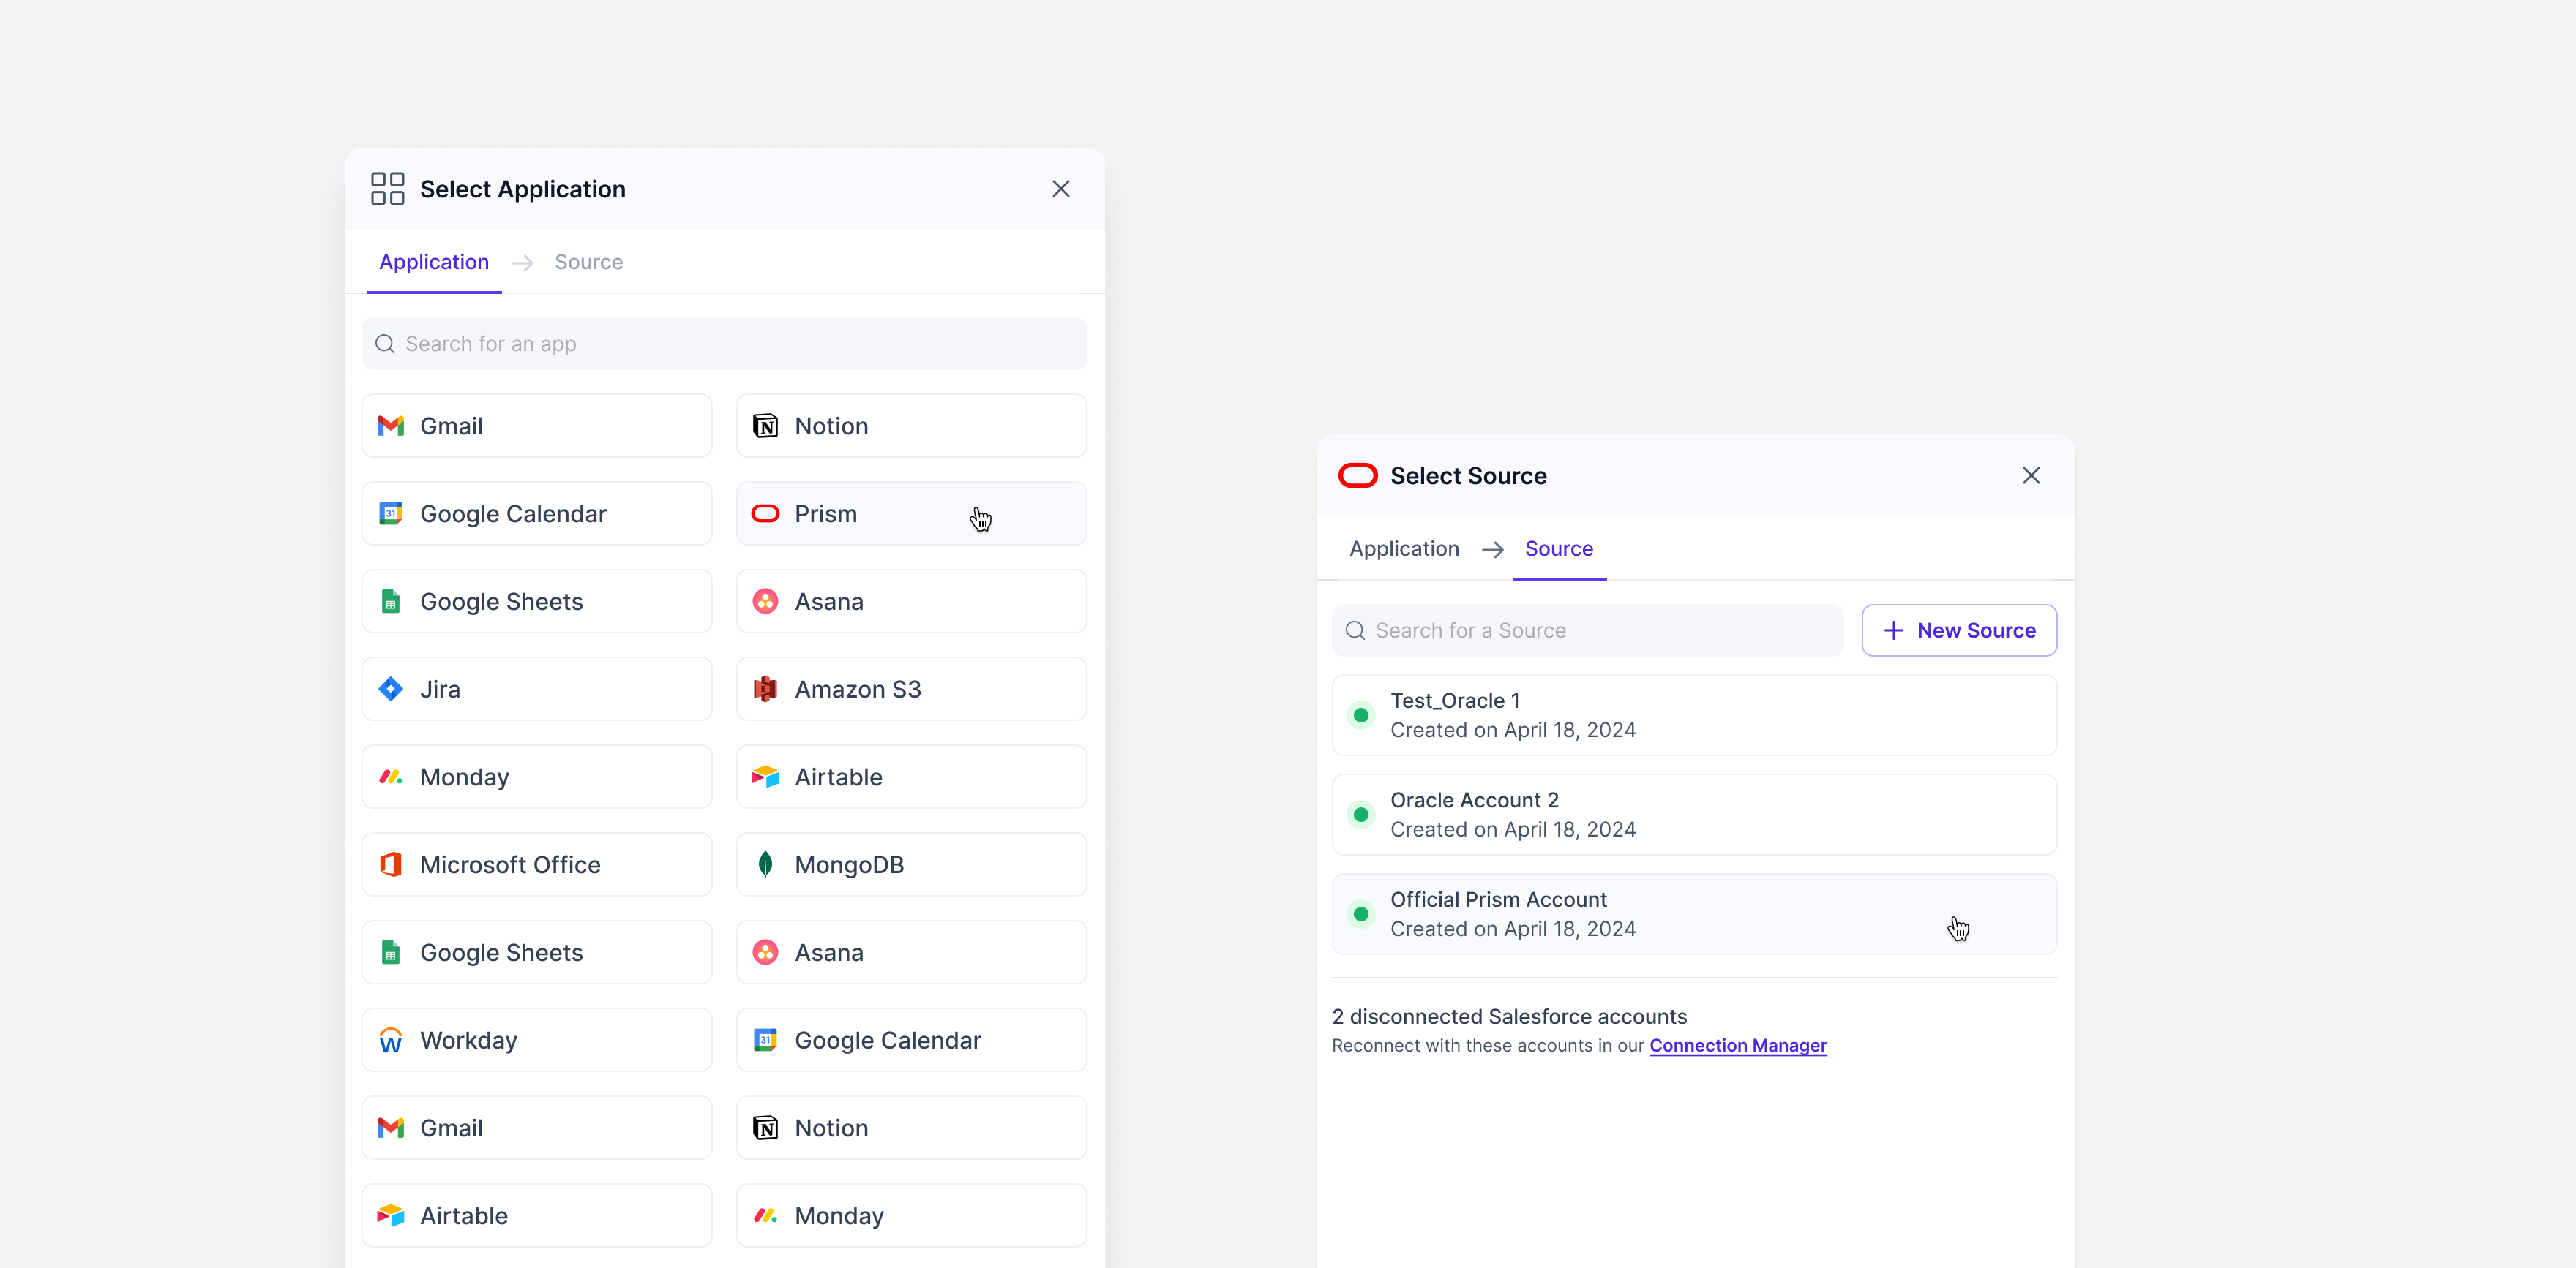Select the Amazon S3 application

[x=911, y=690]
